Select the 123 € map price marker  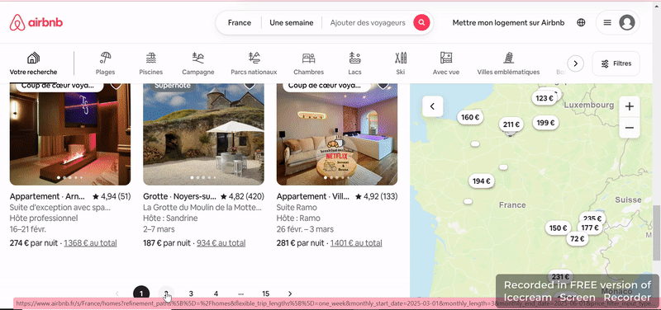544,98
